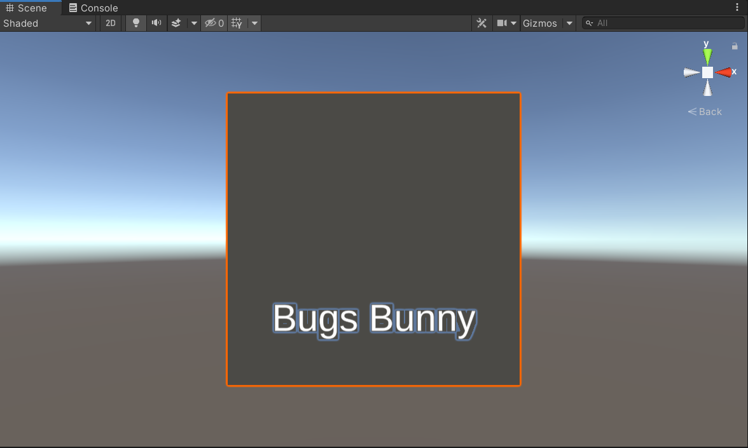748x448 pixels.
Task: Click the search magnifier icon
Action: tap(590, 23)
